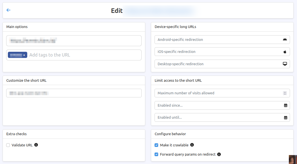Image resolution: width=297 pixels, height=164 pixels.
Task: Click the Android-specific redirection icon
Action: [285, 39]
